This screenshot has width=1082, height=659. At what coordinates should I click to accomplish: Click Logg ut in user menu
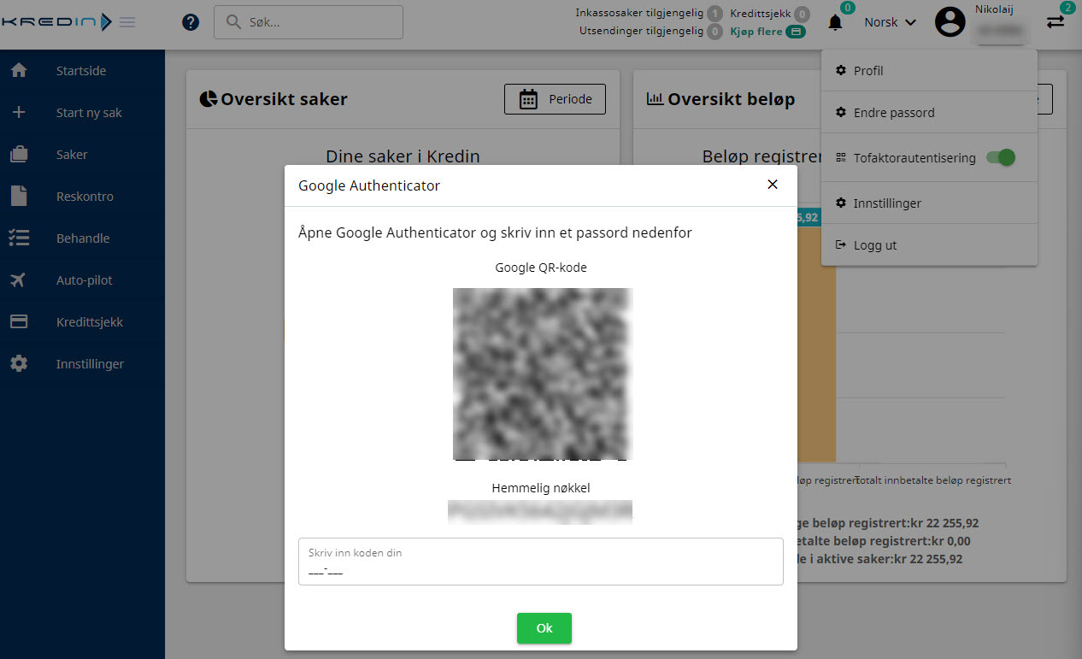929,245
